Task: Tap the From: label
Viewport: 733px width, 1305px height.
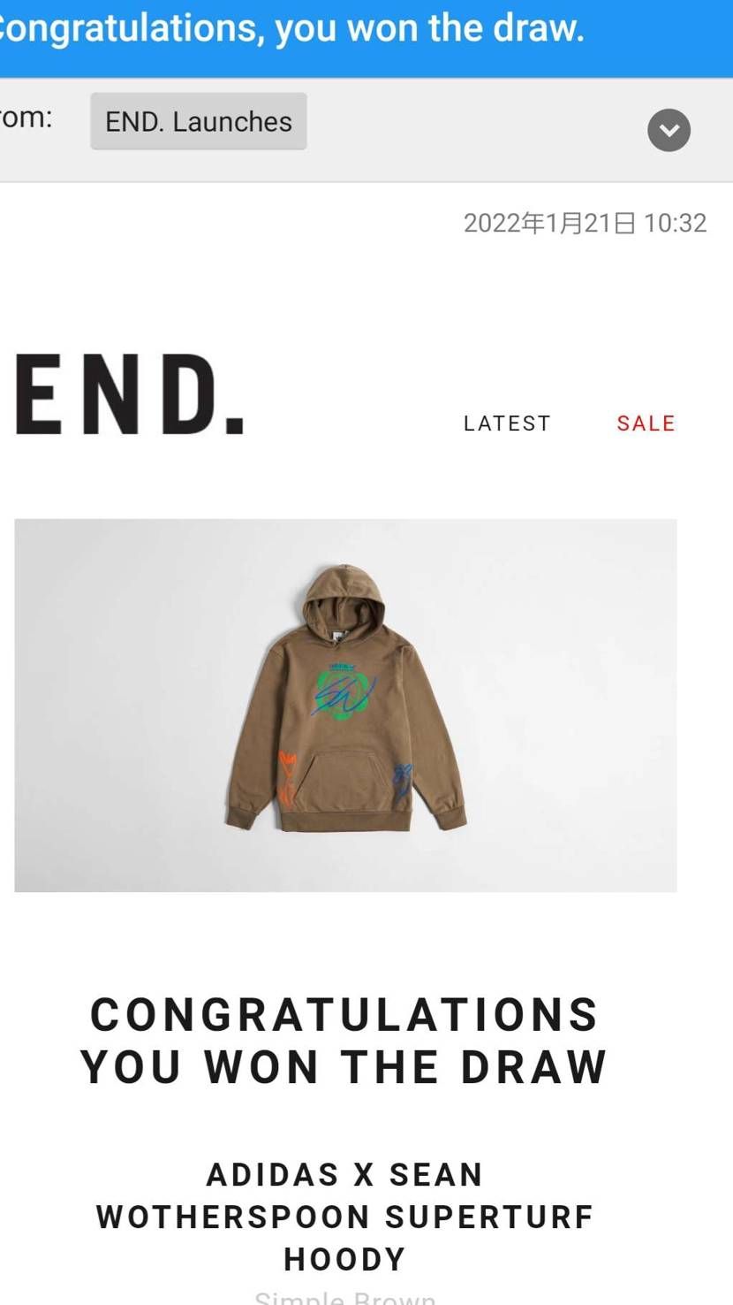Action: [26, 118]
